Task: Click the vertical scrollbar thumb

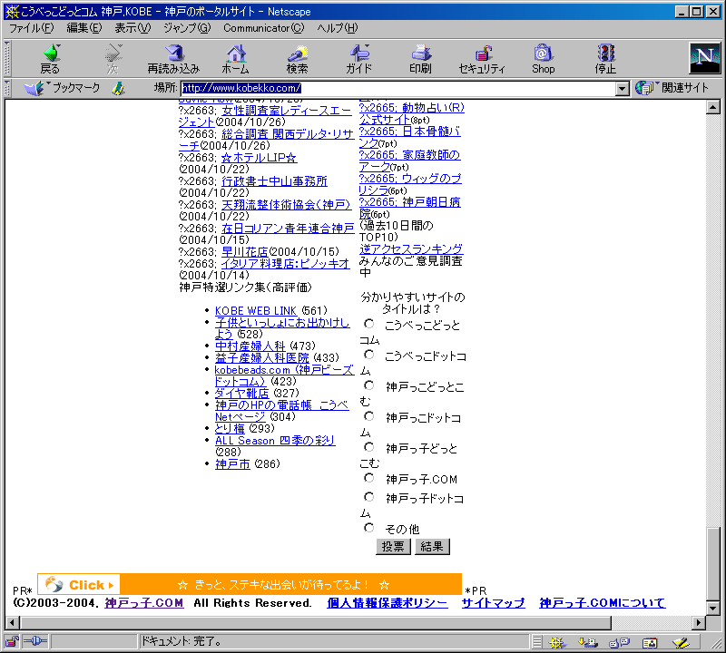Action: click(713, 563)
